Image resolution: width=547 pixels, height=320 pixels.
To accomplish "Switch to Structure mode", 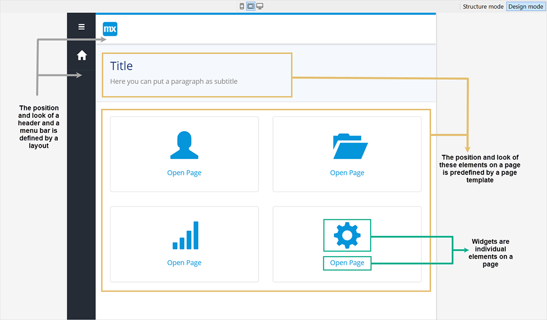I will pos(483,6).
